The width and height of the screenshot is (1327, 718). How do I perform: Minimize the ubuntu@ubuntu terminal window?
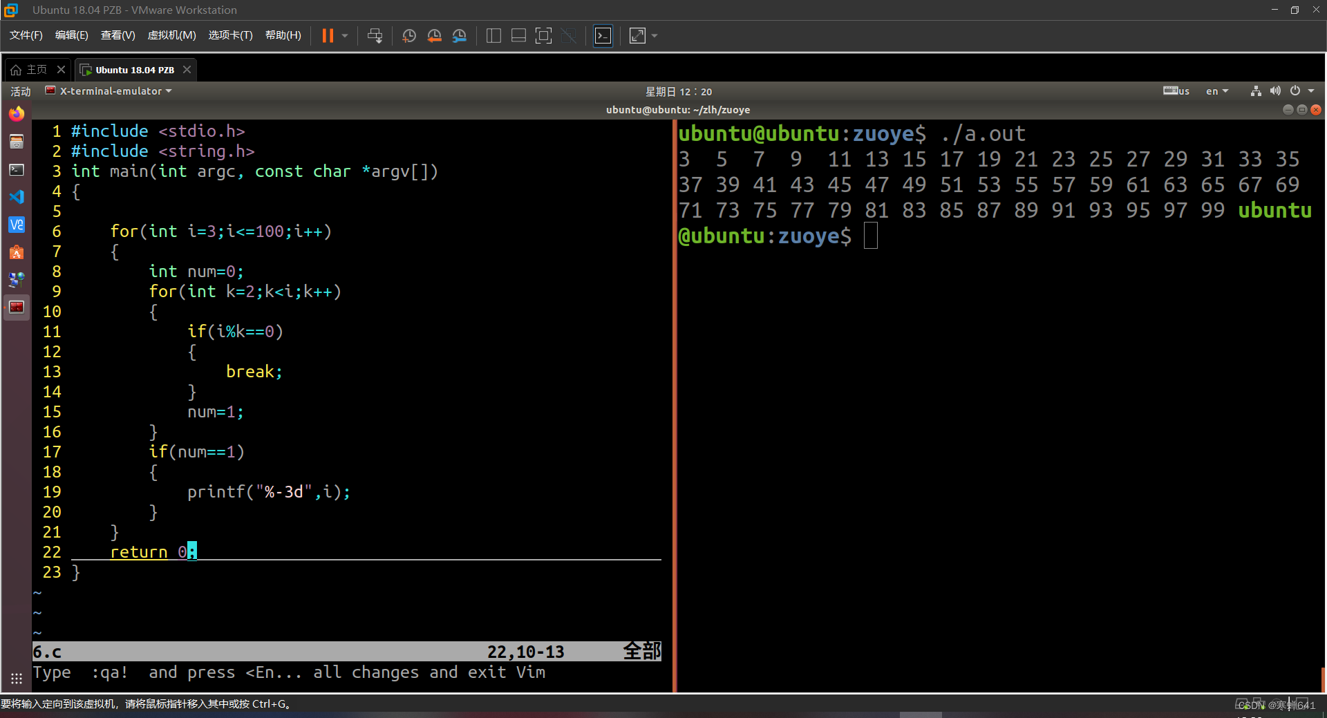coord(1288,110)
